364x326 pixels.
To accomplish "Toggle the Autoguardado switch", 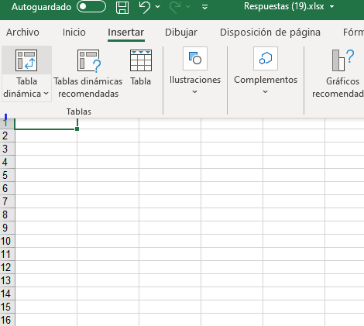I will point(91,7).
